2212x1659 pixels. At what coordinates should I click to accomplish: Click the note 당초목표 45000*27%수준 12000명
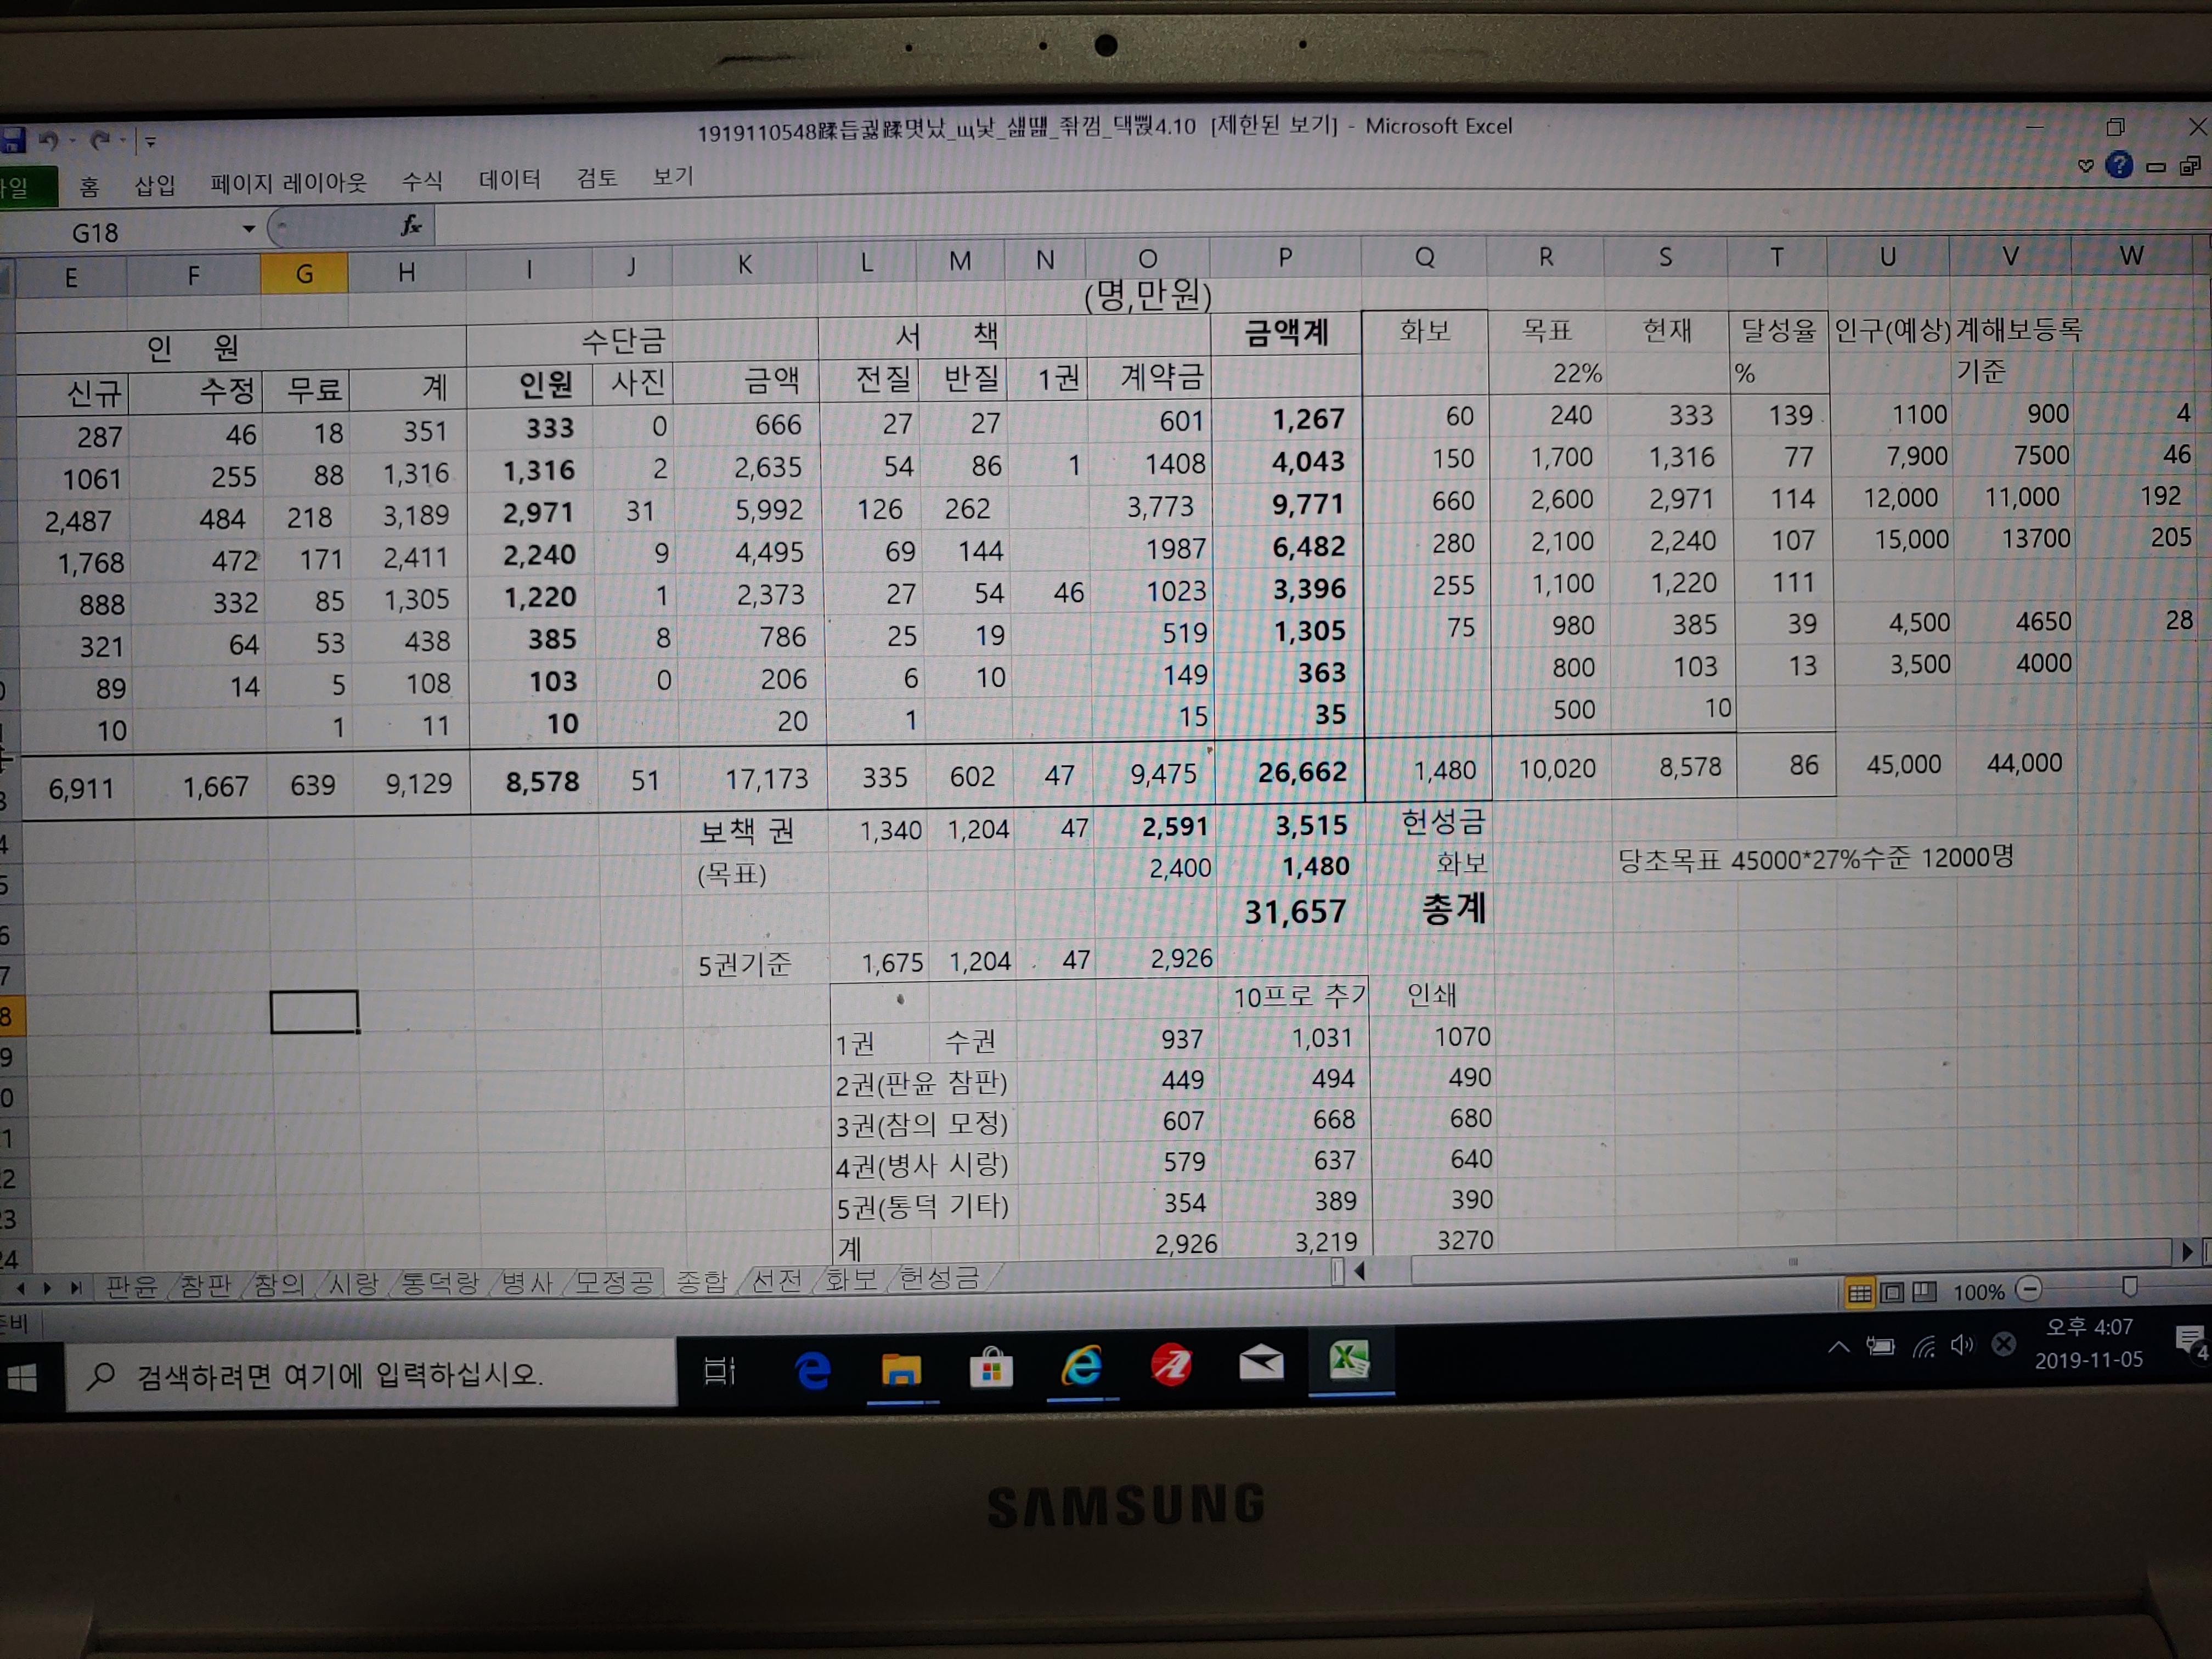[x=1815, y=858]
